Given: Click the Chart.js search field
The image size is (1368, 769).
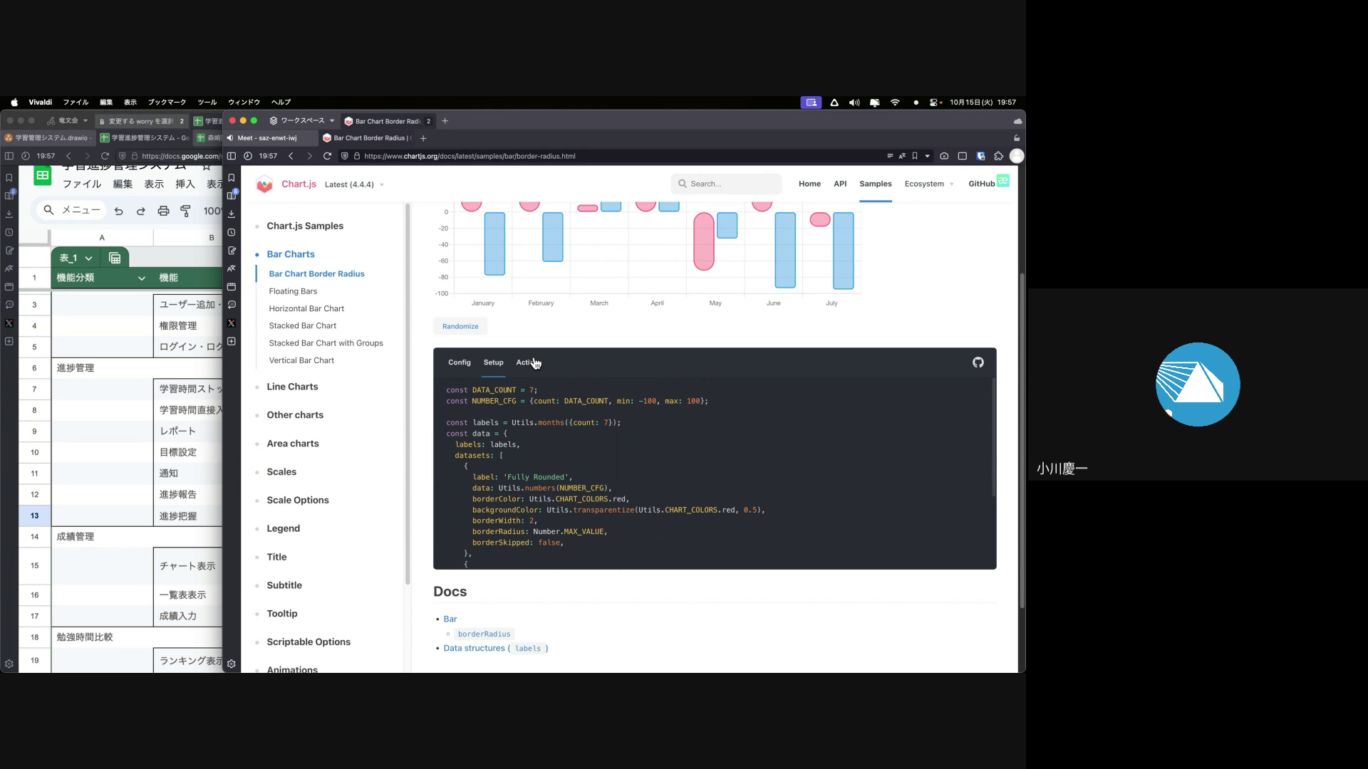Looking at the screenshot, I should [727, 184].
